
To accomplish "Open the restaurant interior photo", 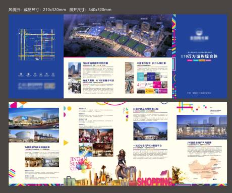I will [x=103, y=150].
